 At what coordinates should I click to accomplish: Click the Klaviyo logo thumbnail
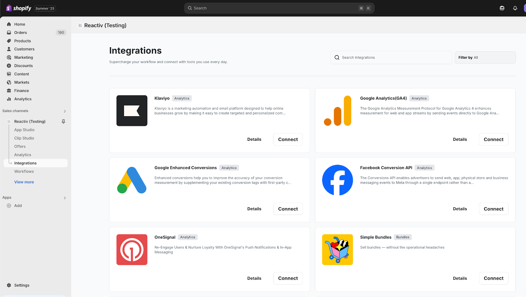pyautogui.click(x=132, y=111)
